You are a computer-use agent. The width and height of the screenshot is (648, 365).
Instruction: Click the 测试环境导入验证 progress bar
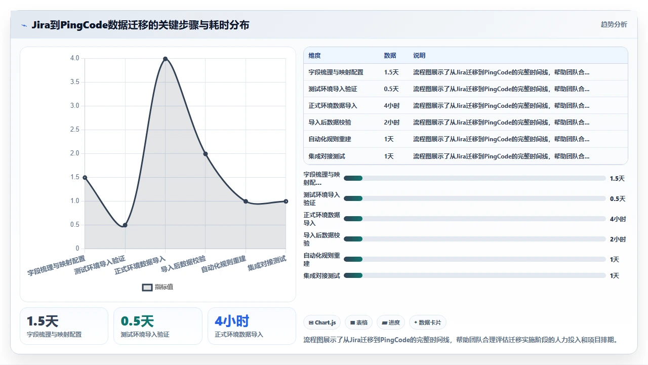pos(474,198)
